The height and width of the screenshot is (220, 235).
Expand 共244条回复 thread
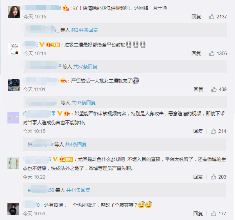point(84,30)
